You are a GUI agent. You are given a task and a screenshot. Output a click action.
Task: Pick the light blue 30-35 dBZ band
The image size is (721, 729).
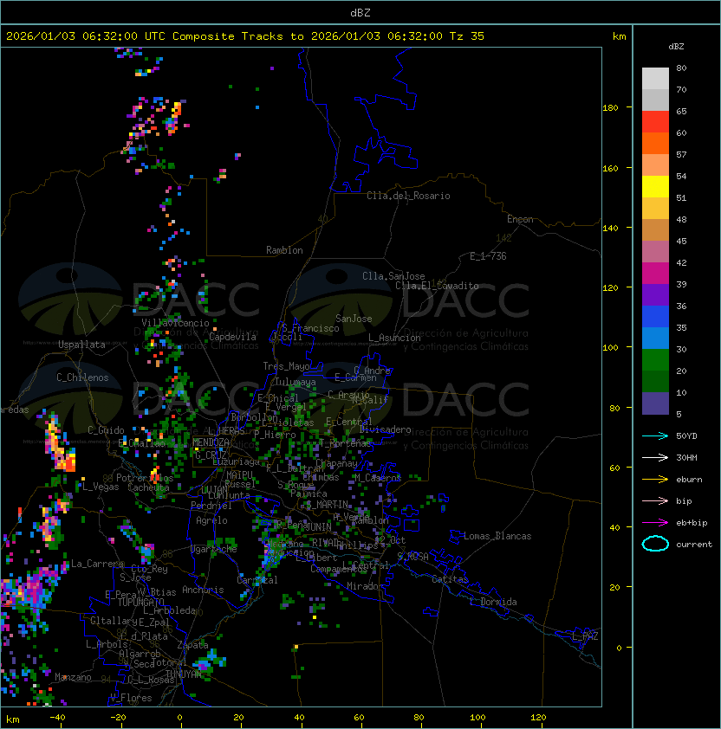click(x=655, y=338)
